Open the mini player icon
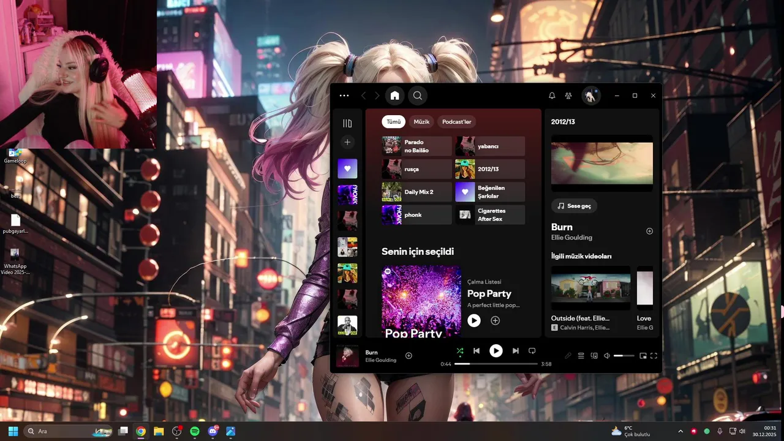 tap(643, 356)
